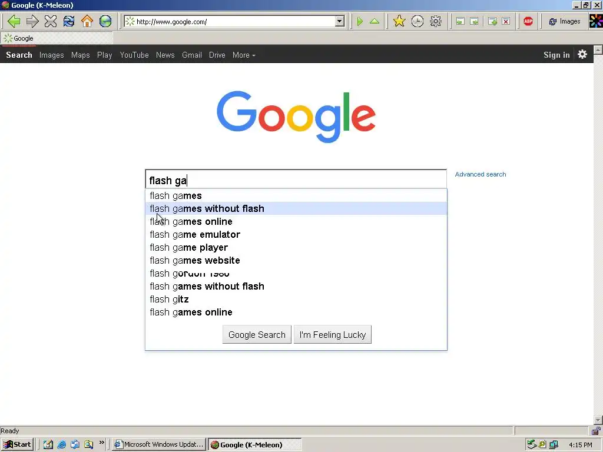The width and height of the screenshot is (603, 452).
Task: Click the K-Meleon throbber icon
Action: tap(596, 21)
